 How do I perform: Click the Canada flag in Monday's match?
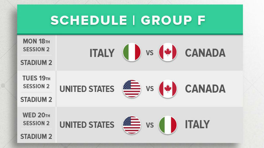coord(168,53)
